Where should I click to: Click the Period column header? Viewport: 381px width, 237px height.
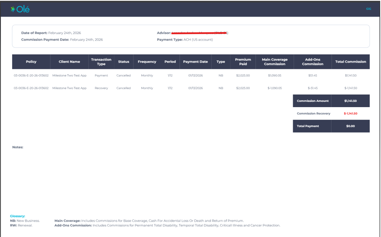click(170, 62)
